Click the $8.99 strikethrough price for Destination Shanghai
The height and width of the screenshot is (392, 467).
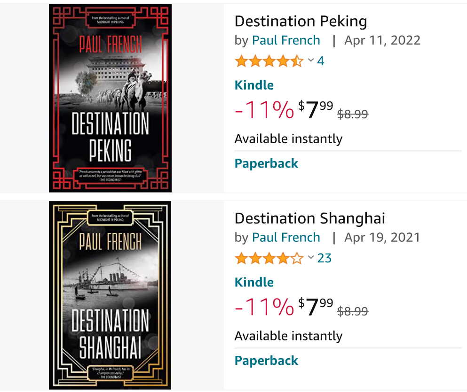[x=353, y=311]
